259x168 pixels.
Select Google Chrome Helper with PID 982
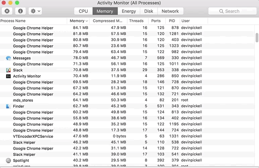pyautogui.click(x=127, y=52)
